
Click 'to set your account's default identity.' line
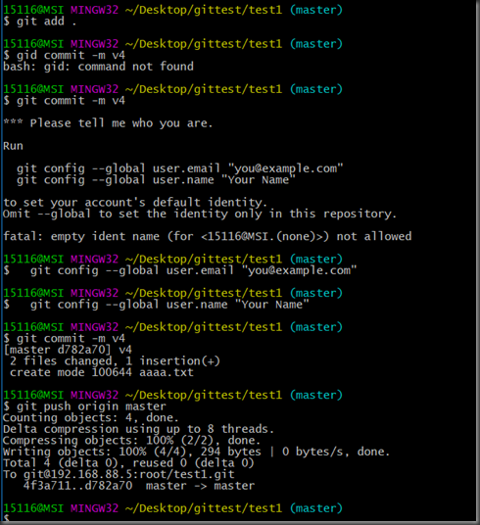tap(135, 203)
